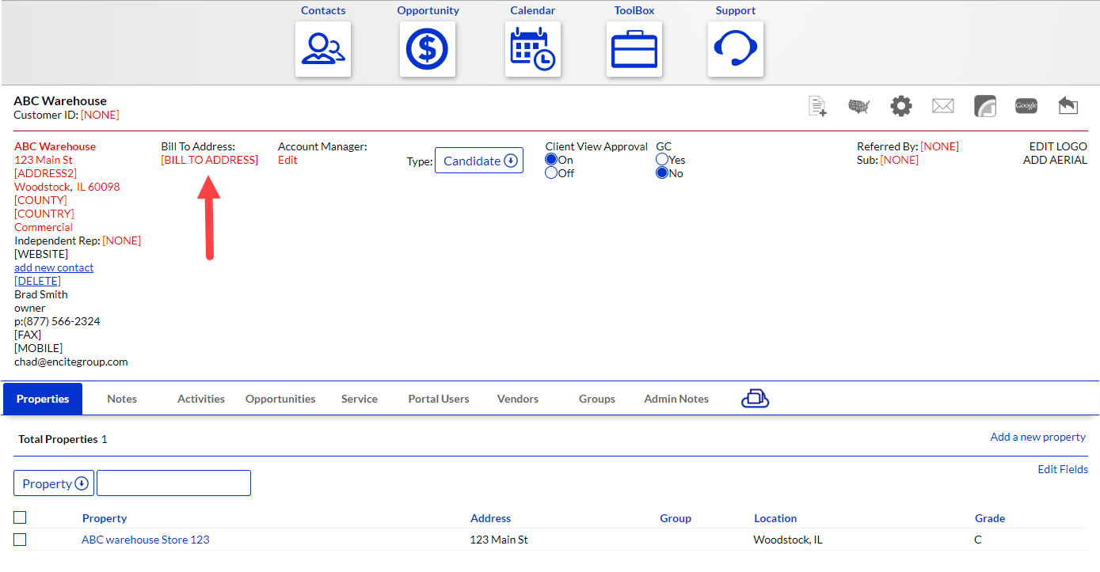Image resolution: width=1100 pixels, height=572 pixels.
Task: Click the Google icon
Action: tap(1026, 106)
